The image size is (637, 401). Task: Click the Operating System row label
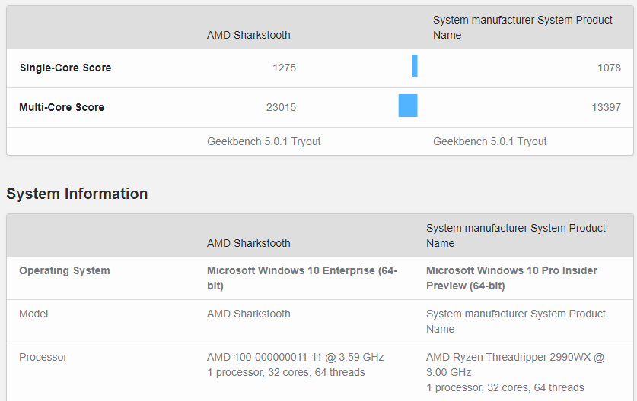click(x=65, y=271)
